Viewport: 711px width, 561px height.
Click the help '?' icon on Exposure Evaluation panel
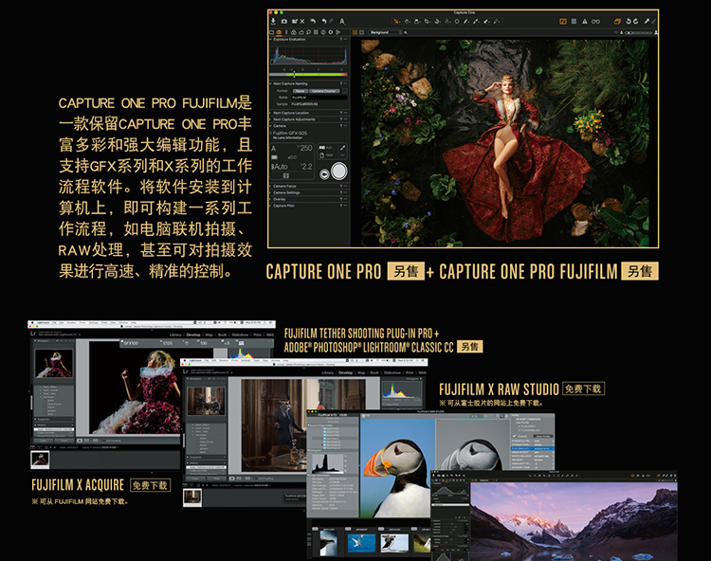[341, 39]
